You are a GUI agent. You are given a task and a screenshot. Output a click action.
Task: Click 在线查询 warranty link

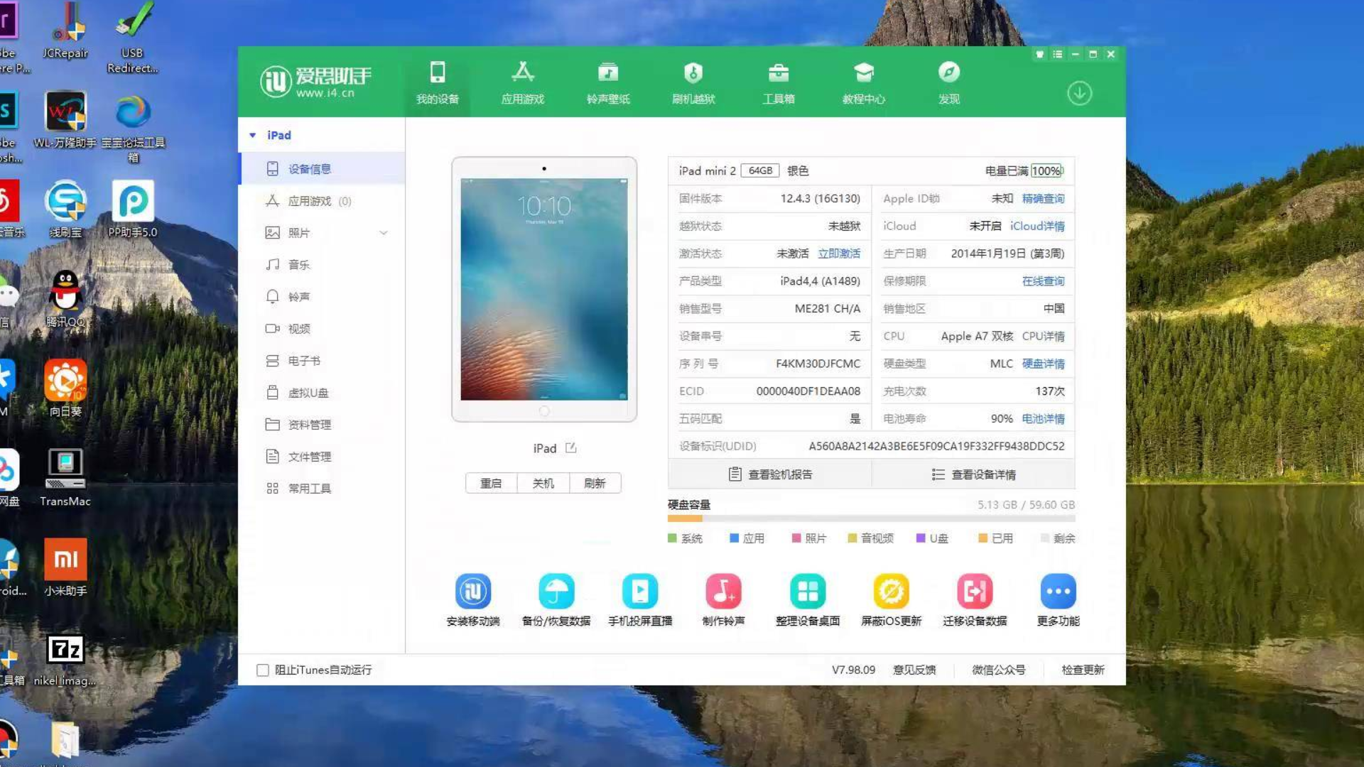tap(1043, 281)
